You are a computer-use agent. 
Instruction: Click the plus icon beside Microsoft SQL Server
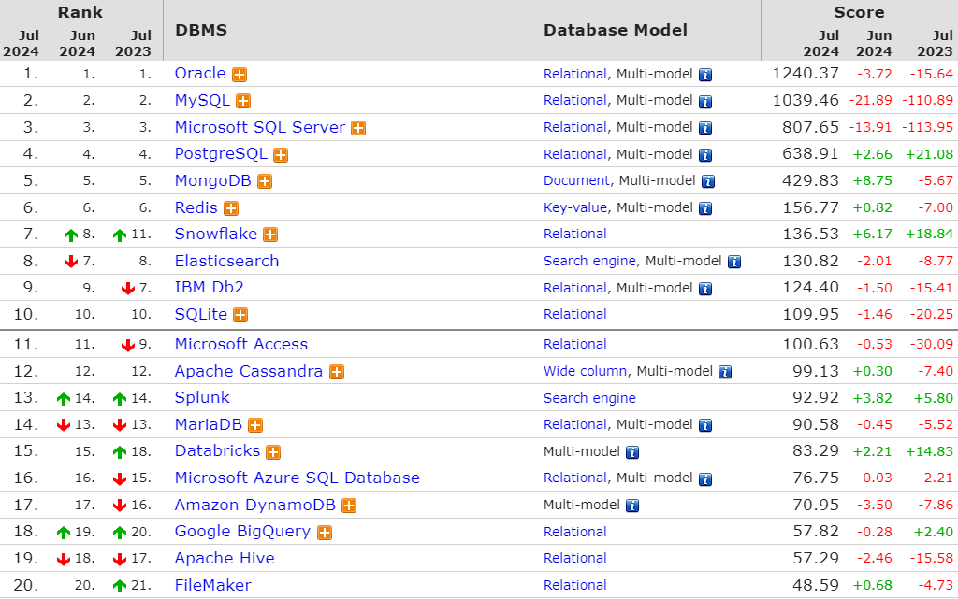358,128
